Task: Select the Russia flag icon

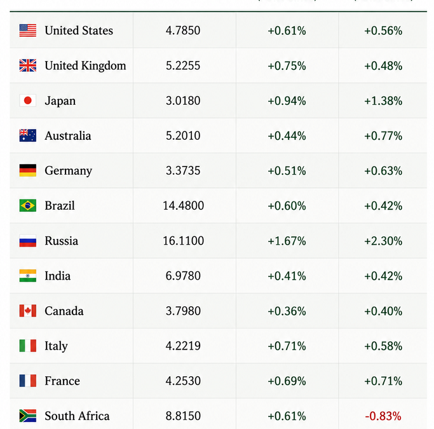Action: pos(28,241)
